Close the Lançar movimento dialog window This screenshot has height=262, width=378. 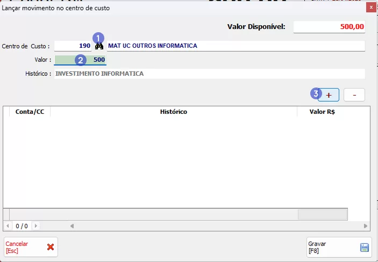370,7
